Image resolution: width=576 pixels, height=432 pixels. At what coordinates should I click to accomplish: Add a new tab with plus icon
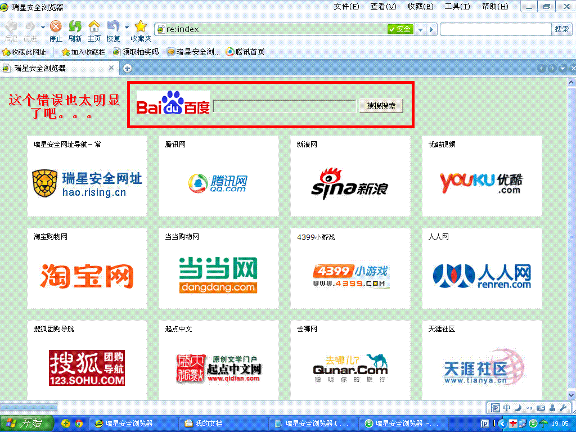[x=128, y=68]
